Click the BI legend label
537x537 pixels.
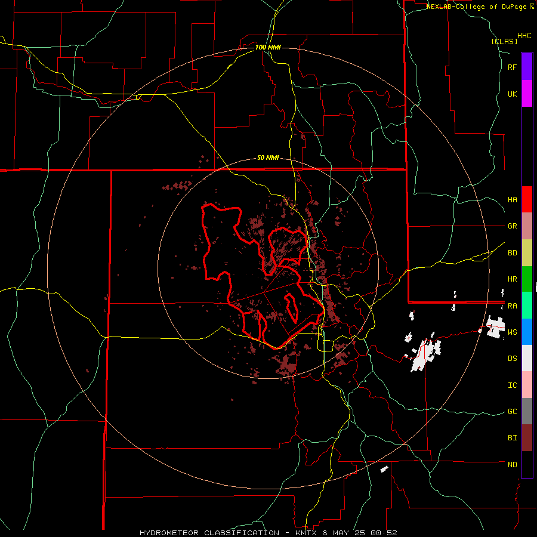click(512, 438)
